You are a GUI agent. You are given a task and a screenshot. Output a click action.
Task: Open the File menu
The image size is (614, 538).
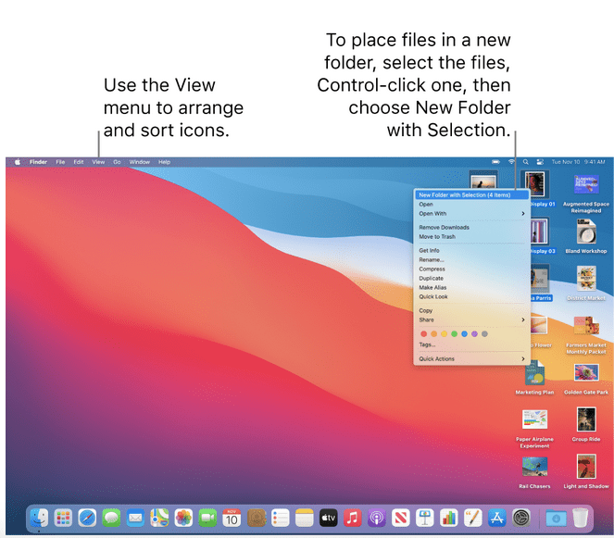tap(60, 162)
